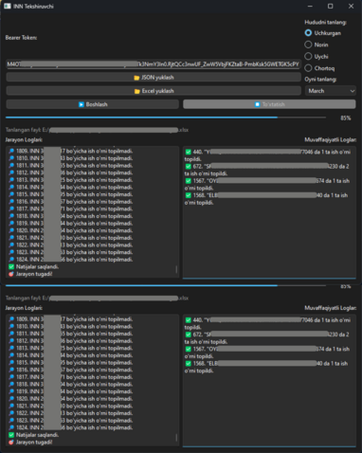Click the JSON yuklash button
362x453 pixels.
tap(154, 78)
